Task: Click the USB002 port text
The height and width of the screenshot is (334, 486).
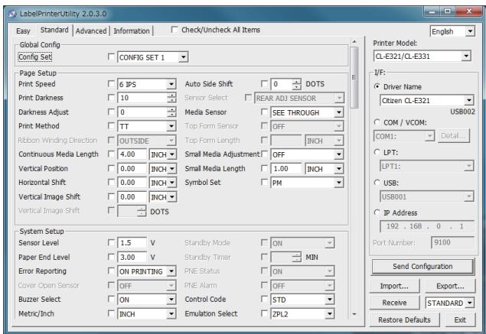Action: pyautogui.click(x=462, y=112)
